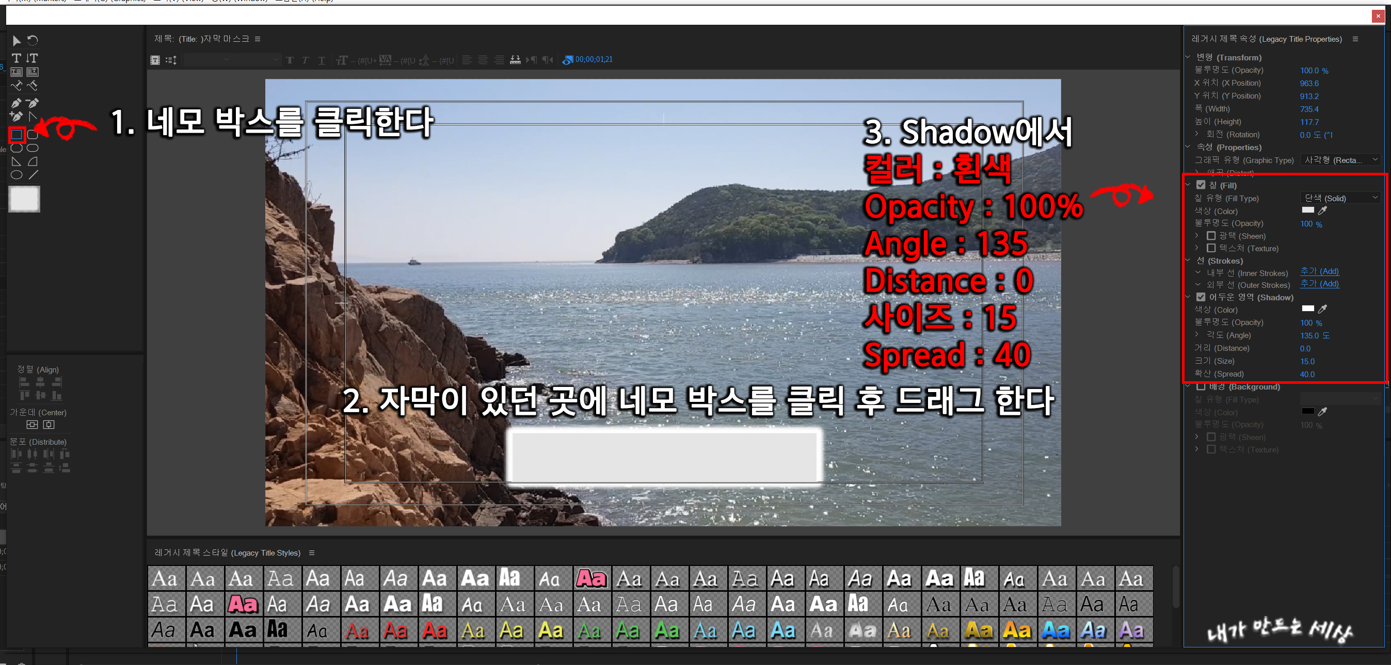Toggle Show Background Video icon
1391x665 pixels.
568,60
